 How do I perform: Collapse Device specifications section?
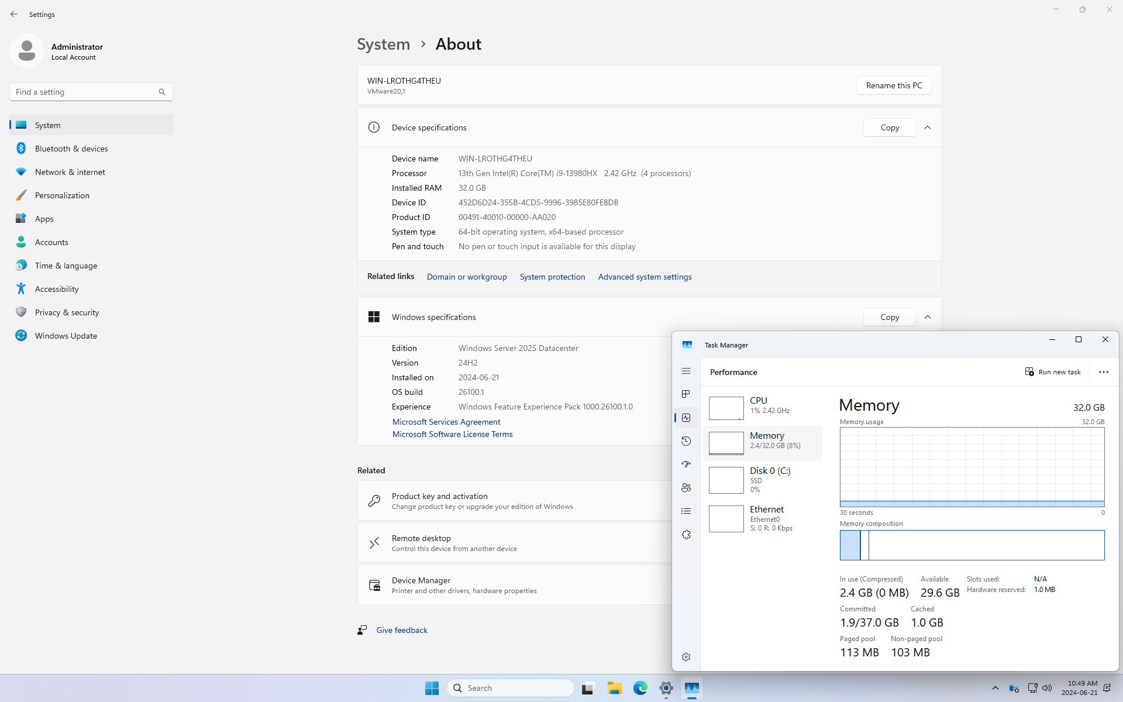[x=928, y=128]
